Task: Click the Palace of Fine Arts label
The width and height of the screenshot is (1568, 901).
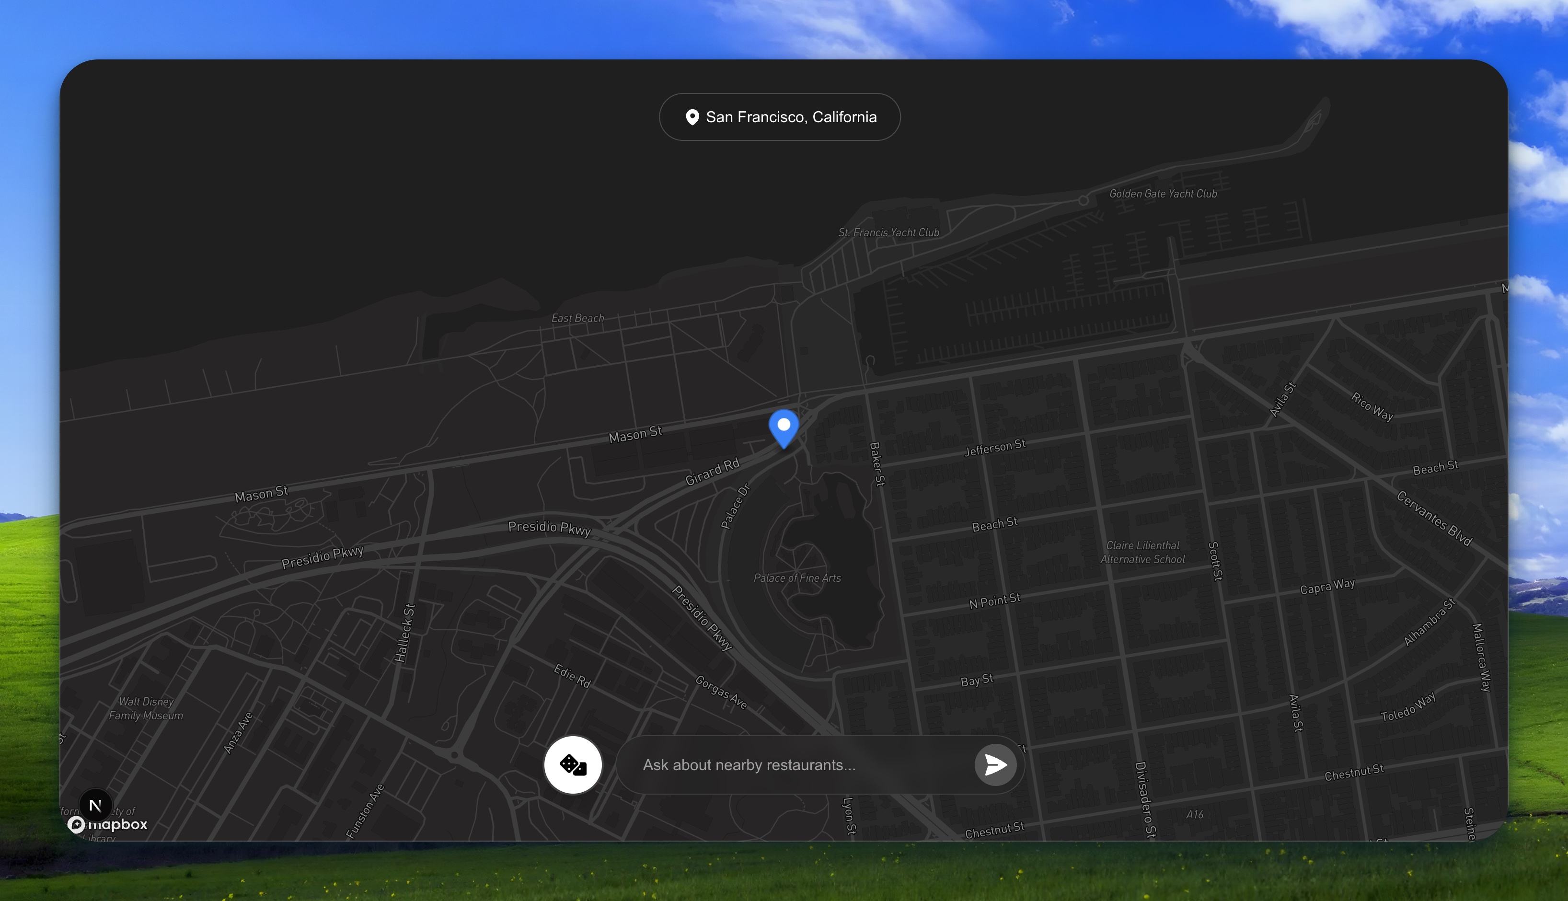Action: 797,578
